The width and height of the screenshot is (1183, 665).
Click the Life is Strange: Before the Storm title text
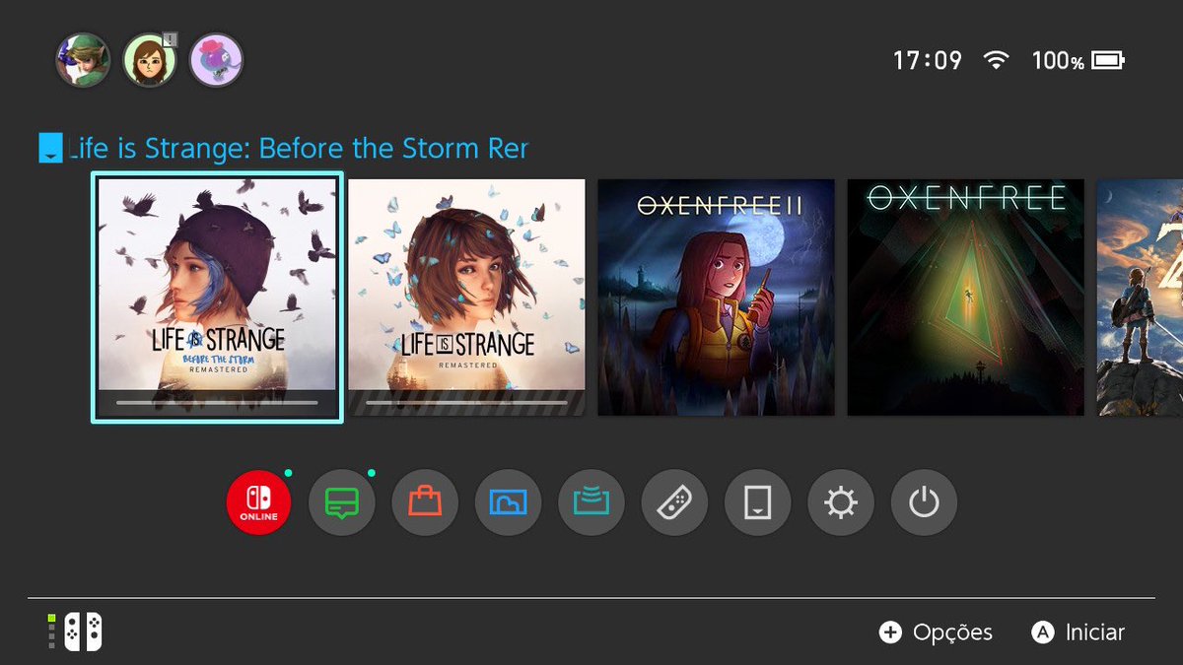click(x=298, y=149)
